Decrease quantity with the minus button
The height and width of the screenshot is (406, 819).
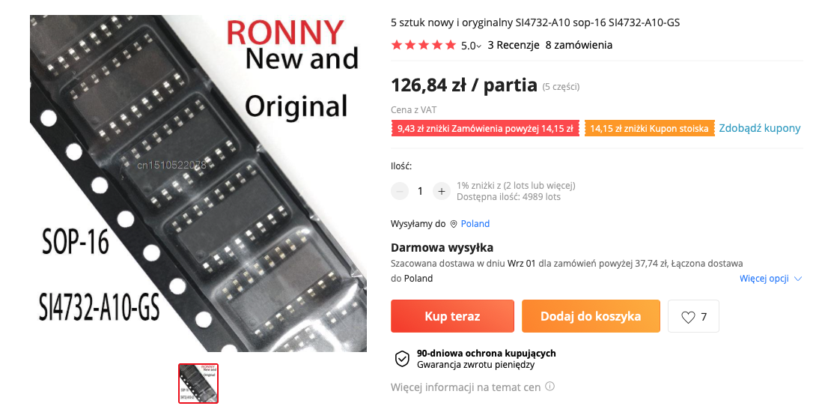400,191
